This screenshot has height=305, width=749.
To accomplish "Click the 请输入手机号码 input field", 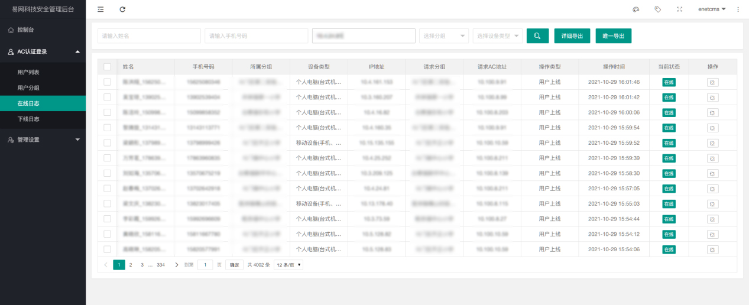I will [x=256, y=36].
